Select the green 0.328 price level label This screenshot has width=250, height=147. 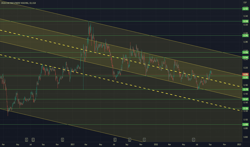click(x=245, y=21)
